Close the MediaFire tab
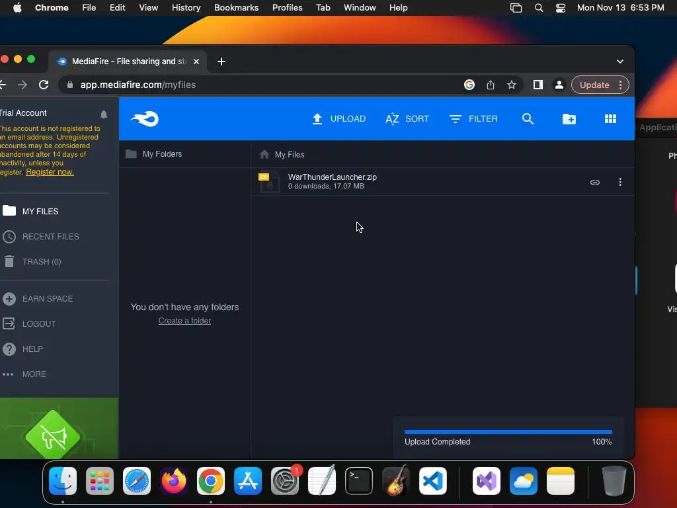This screenshot has height=508, width=677. [196, 62]
